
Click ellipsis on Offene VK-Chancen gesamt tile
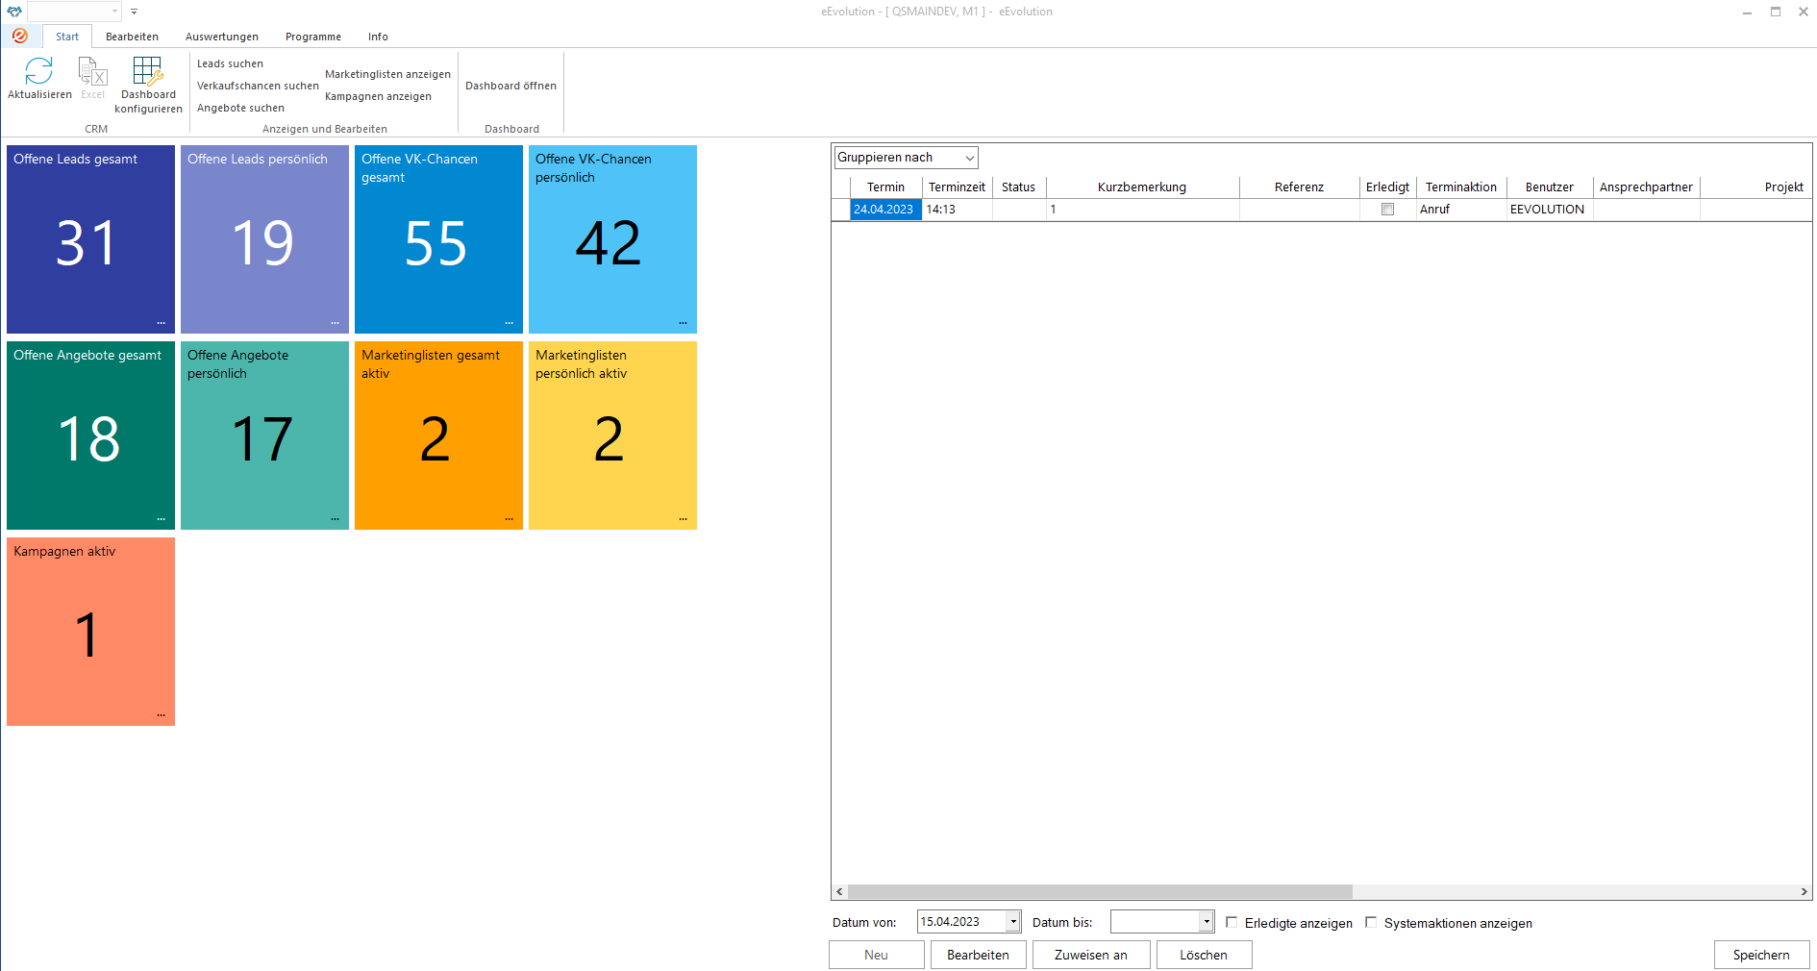(x=510, y=323)
